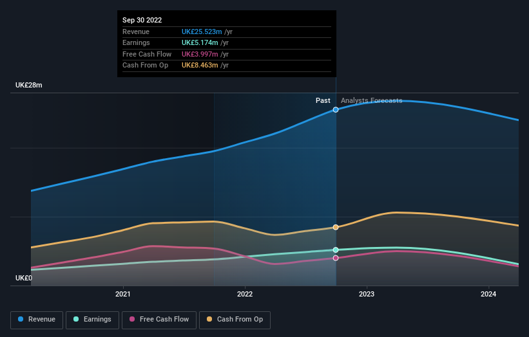This screenshot has height=337, width=529.
Task: Click the teal Earnings data point marker
Action: pos(336,250)
